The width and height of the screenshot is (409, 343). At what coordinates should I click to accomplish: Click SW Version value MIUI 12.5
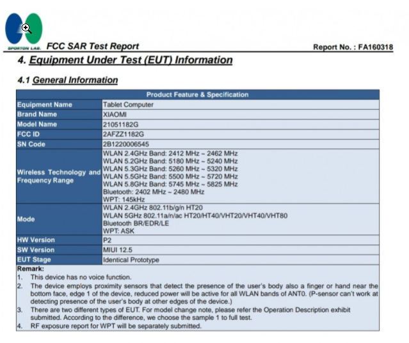[x=118, y=250]
